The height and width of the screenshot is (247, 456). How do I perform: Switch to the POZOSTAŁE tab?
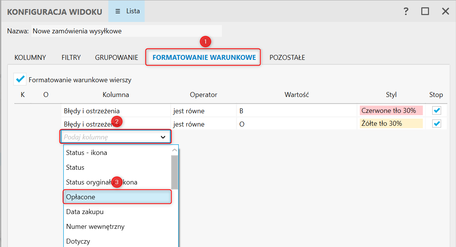pyautogui.click(x=287, y=58)
